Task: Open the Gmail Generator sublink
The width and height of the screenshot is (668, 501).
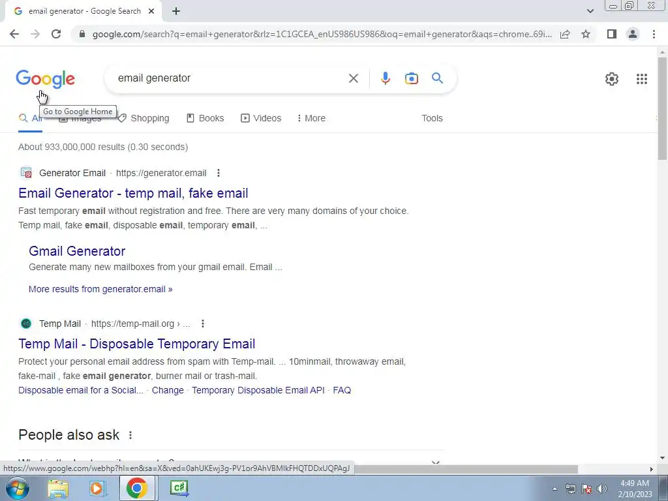Action: click(x=77, y=251)
